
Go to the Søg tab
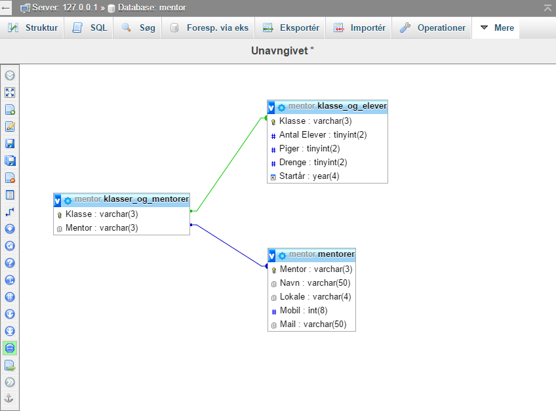[138, 28]
